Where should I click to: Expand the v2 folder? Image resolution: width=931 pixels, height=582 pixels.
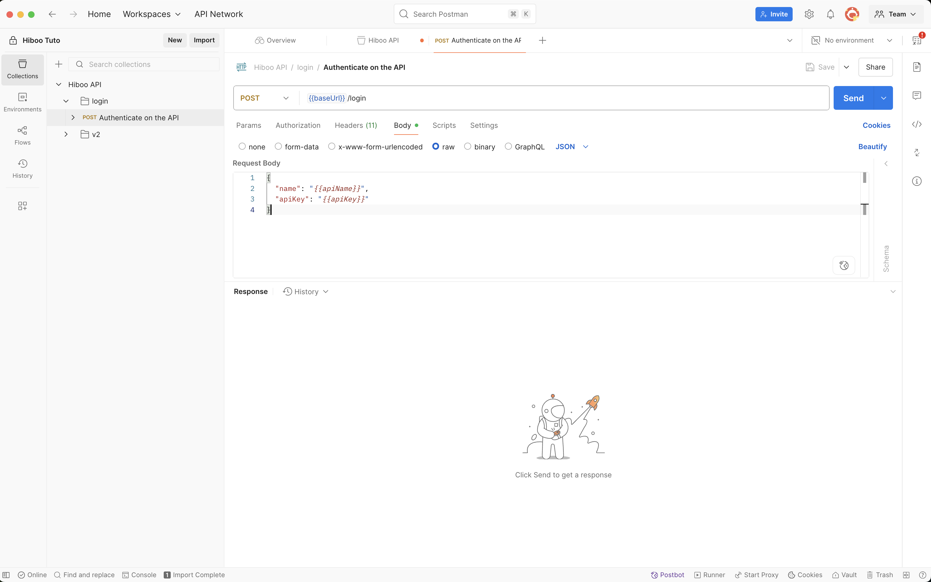[x=66, y=134]
